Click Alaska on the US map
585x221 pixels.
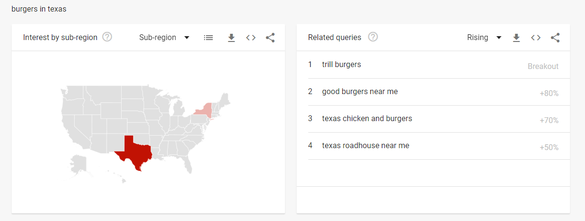point(78,163)
